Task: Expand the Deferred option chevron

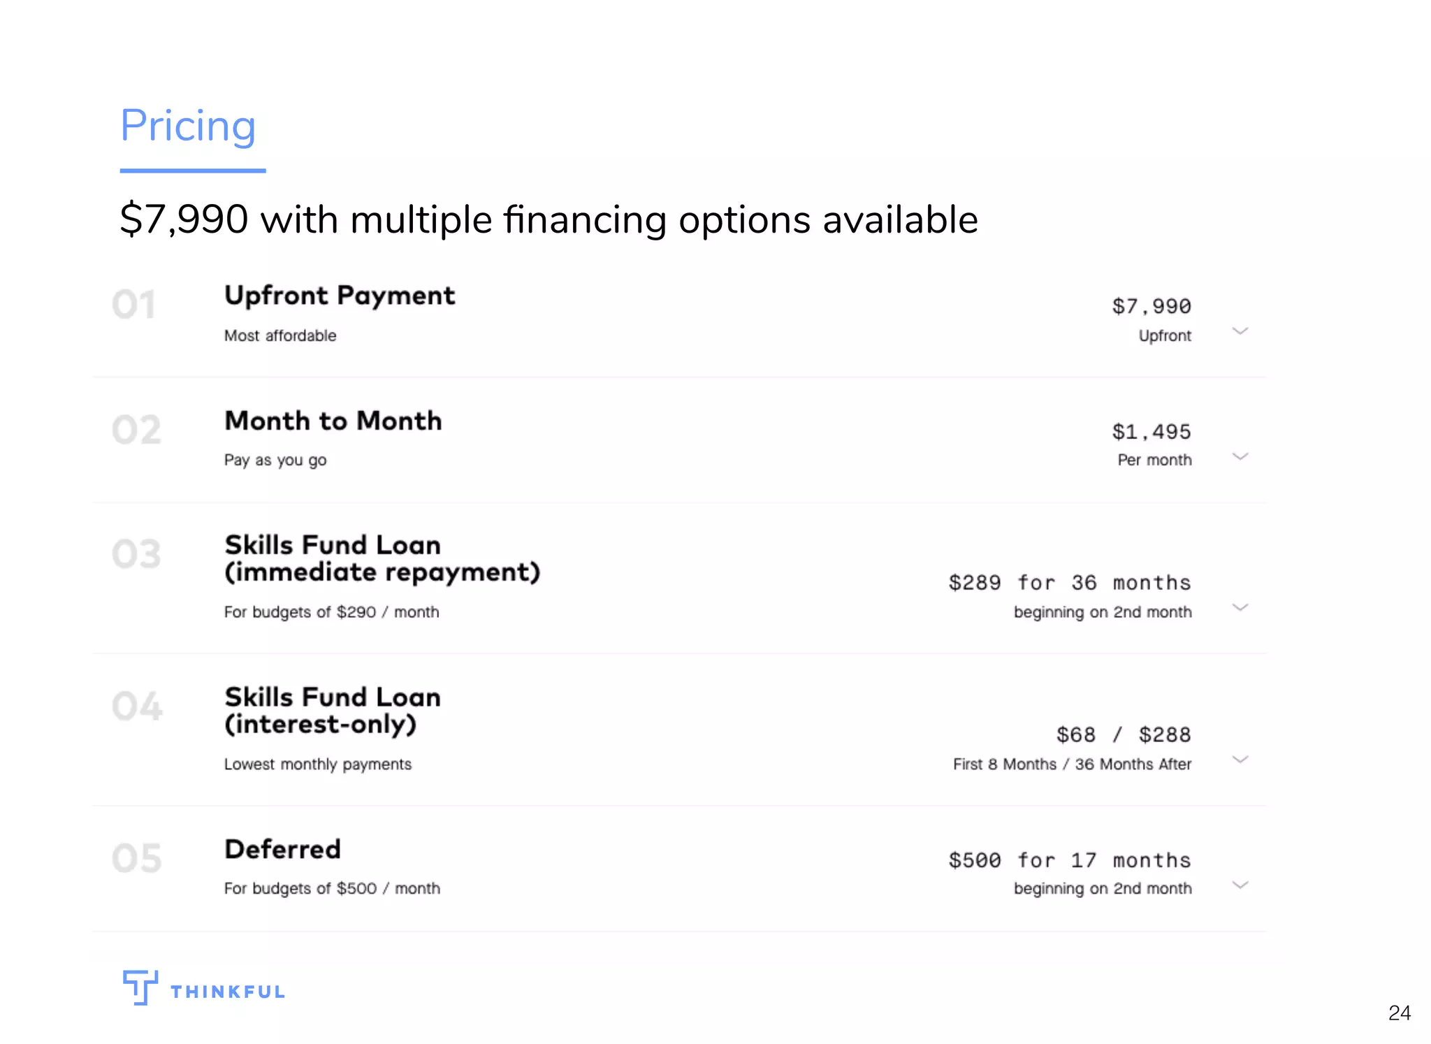Action: point(1240,885)
